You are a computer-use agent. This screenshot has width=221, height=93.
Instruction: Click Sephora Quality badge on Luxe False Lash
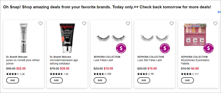click(x=121, y=48)
